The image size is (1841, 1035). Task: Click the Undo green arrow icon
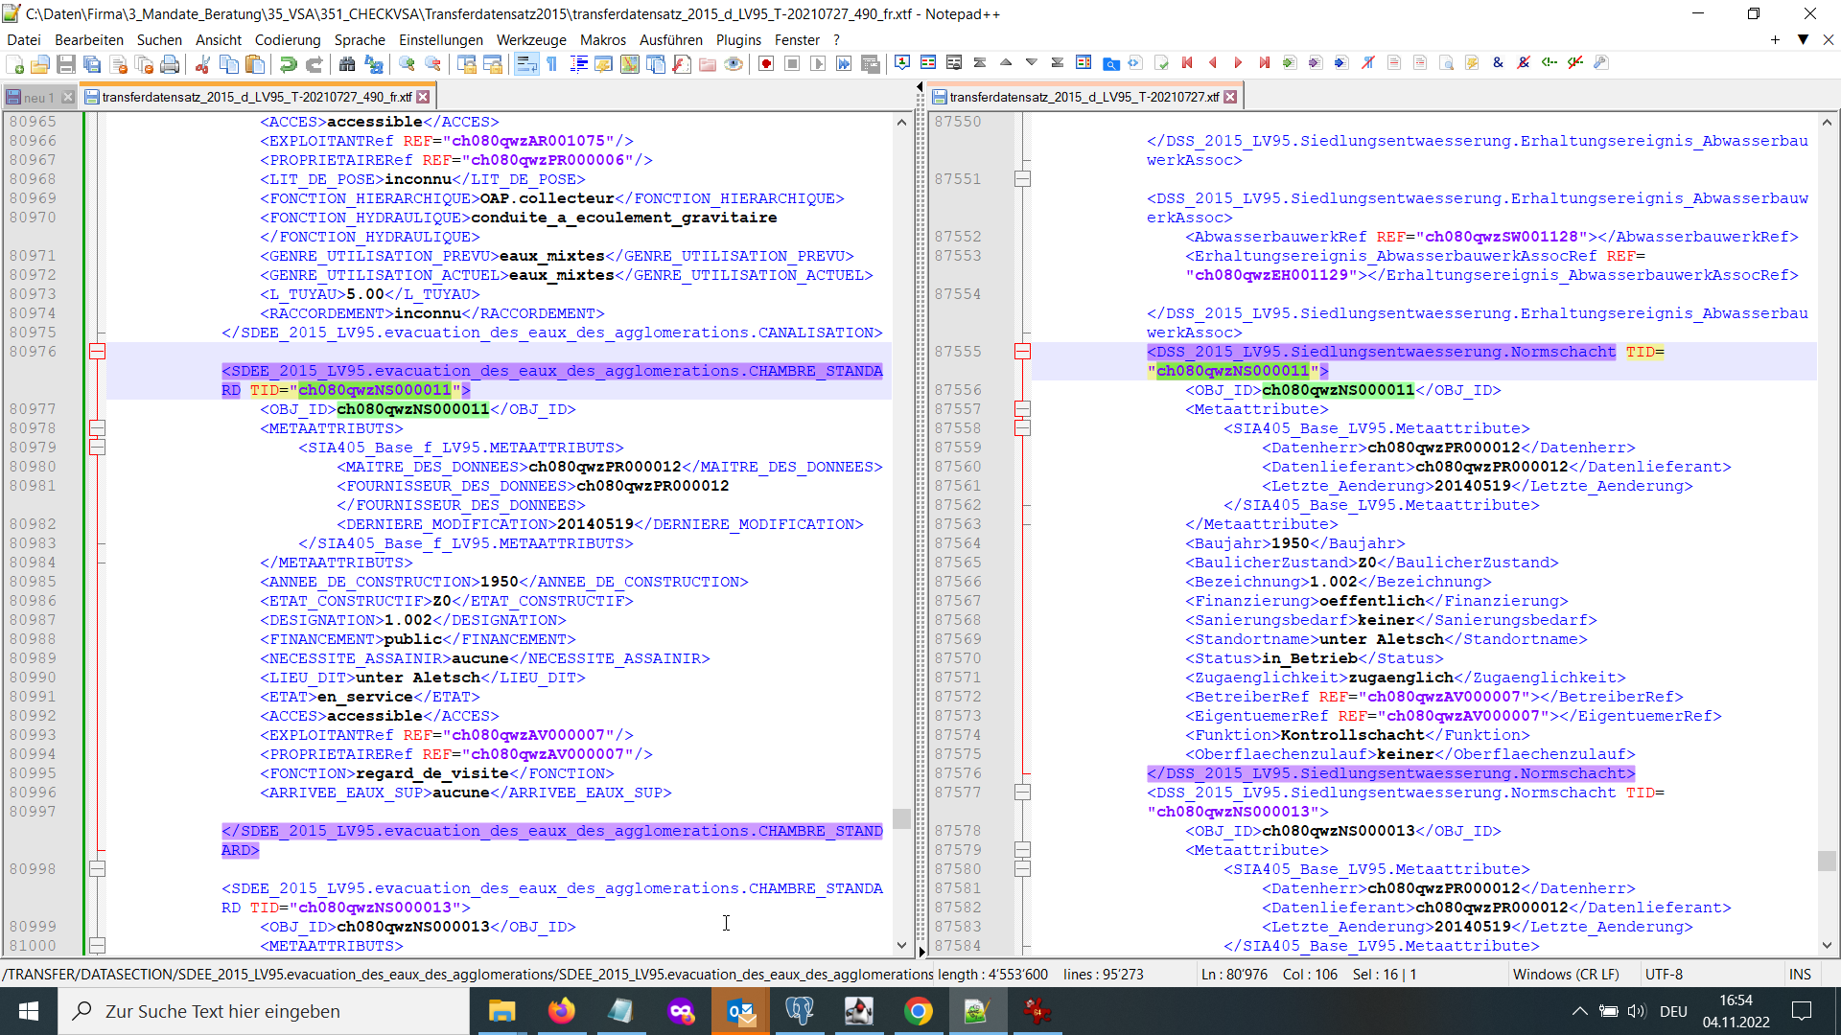[x=288, y=64]
